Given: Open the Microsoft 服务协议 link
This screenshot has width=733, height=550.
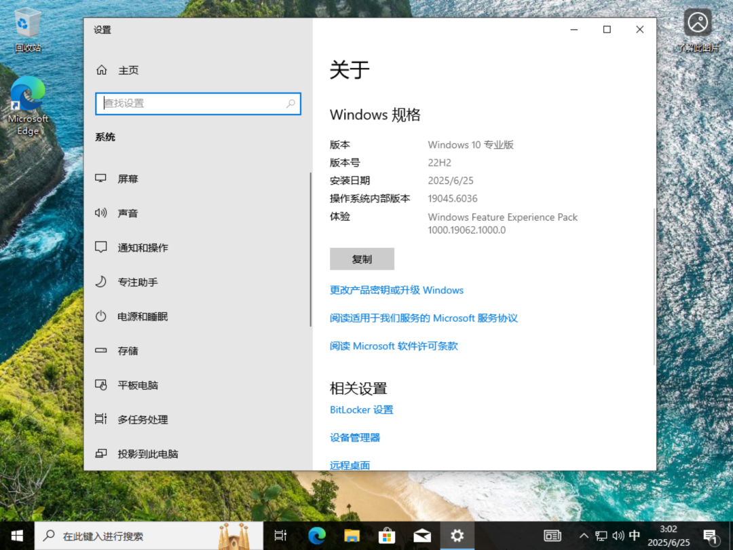Looking at the screenshot, I should coord(424,318).
